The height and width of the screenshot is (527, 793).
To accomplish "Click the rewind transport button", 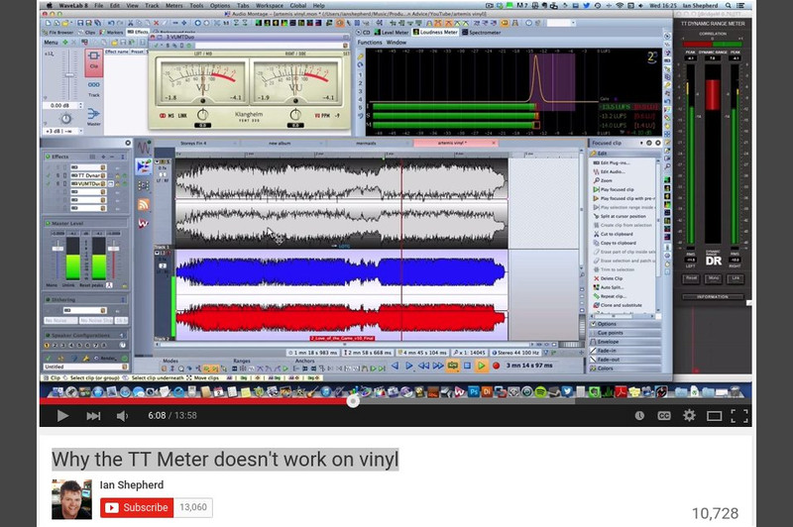I will click(x=423, y=366).
